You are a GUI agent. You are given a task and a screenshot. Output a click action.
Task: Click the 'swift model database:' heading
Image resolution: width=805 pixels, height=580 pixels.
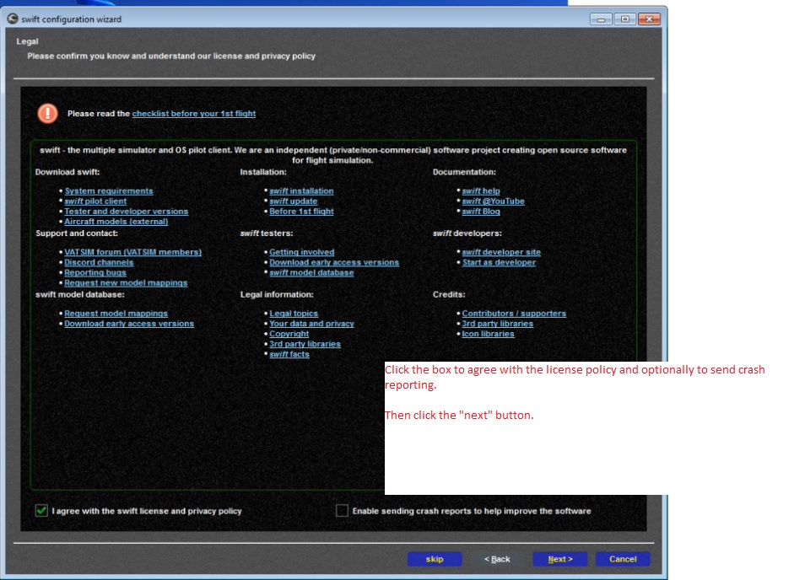[x=79, y=294]
